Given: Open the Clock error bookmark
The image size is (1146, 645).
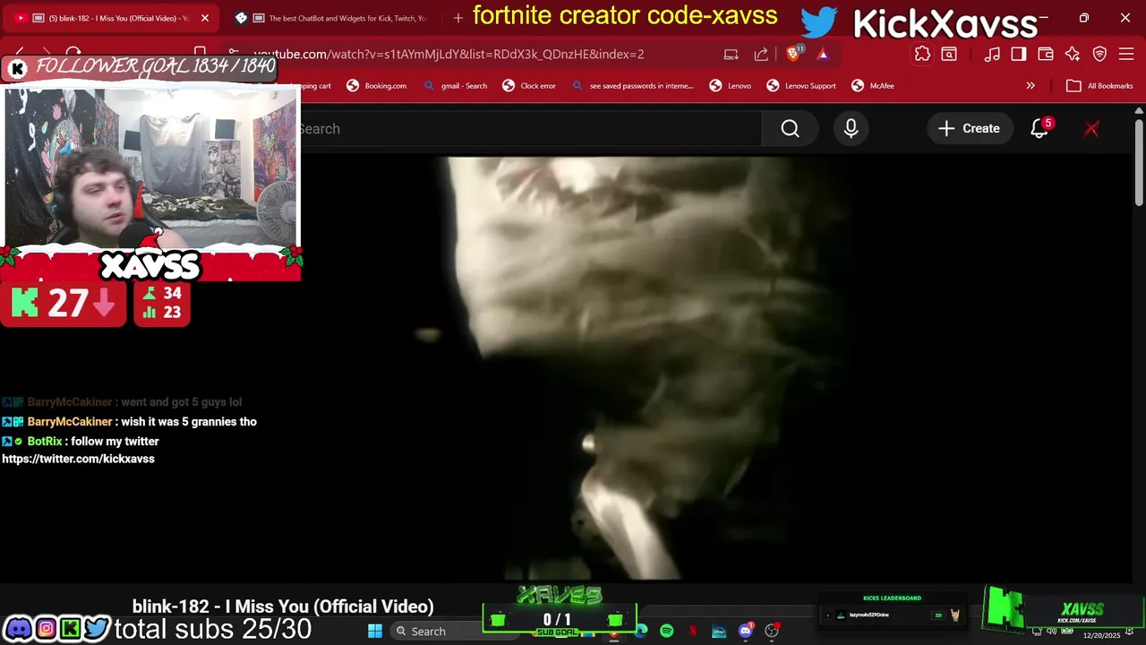Looking at the screenshot, I should pos(529,86).
